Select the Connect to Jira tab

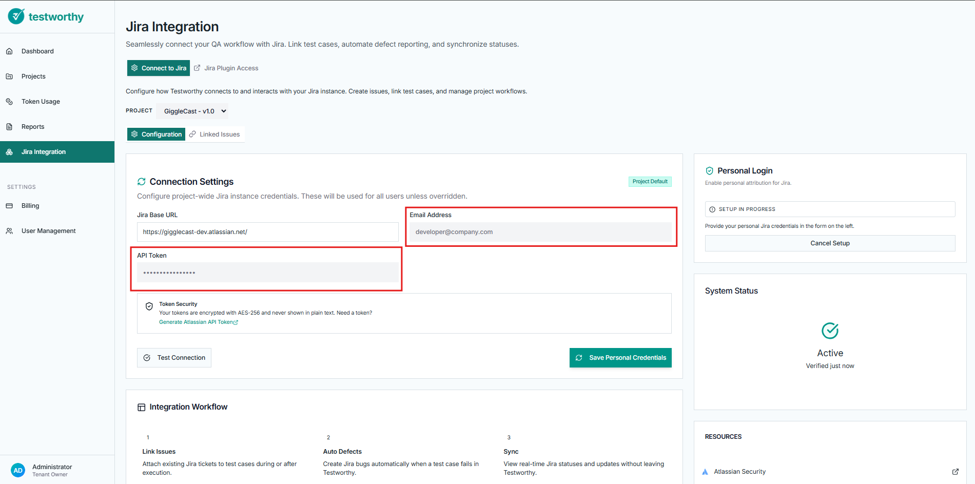(159, 68)
